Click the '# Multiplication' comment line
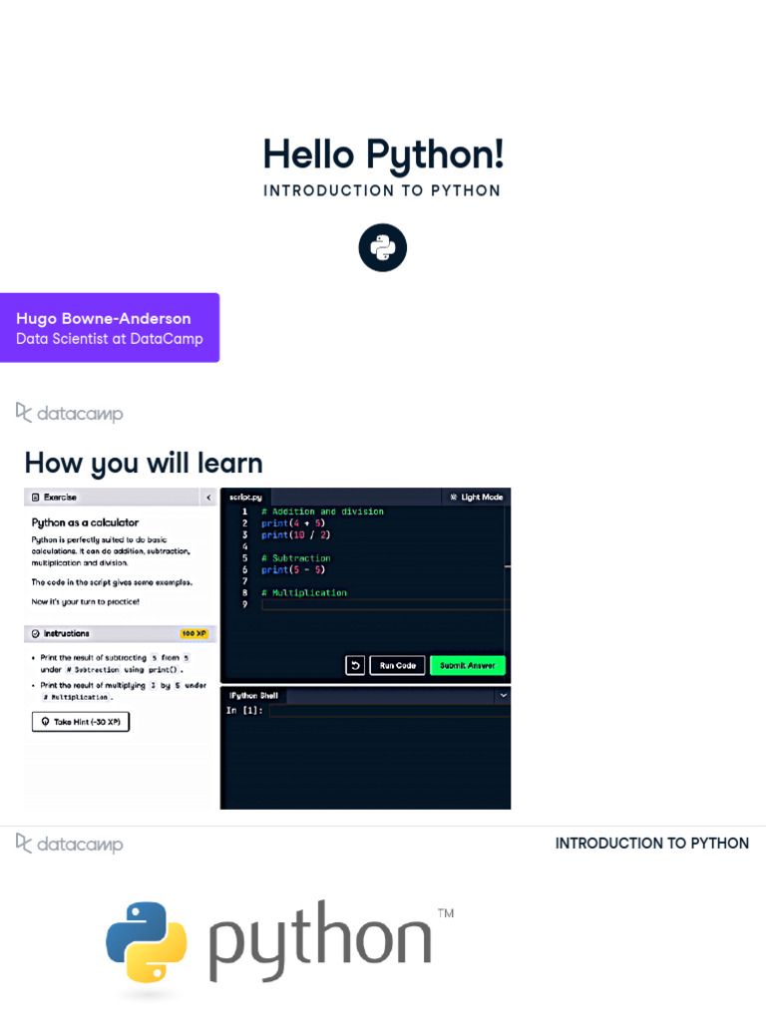Viewport: 766px width, 1021px height. tap(304, 593)
